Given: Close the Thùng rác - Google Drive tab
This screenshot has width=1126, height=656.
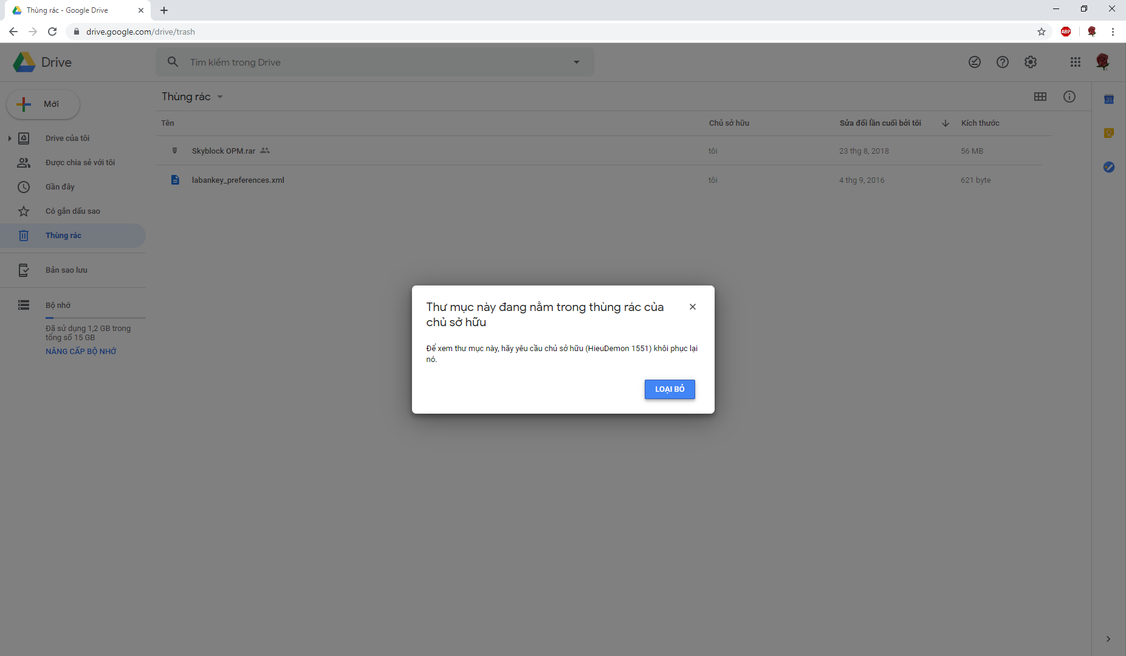Looking at the screenshot, I should tap(141, 10).
